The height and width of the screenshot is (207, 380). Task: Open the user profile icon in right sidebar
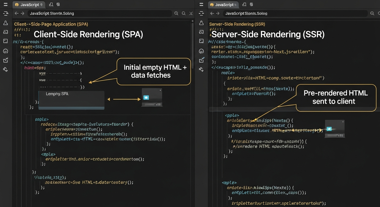(201, 23)
